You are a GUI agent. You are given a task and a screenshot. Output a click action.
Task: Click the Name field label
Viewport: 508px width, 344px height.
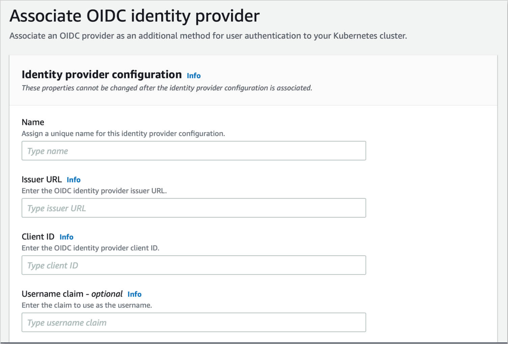coord(33,122)
